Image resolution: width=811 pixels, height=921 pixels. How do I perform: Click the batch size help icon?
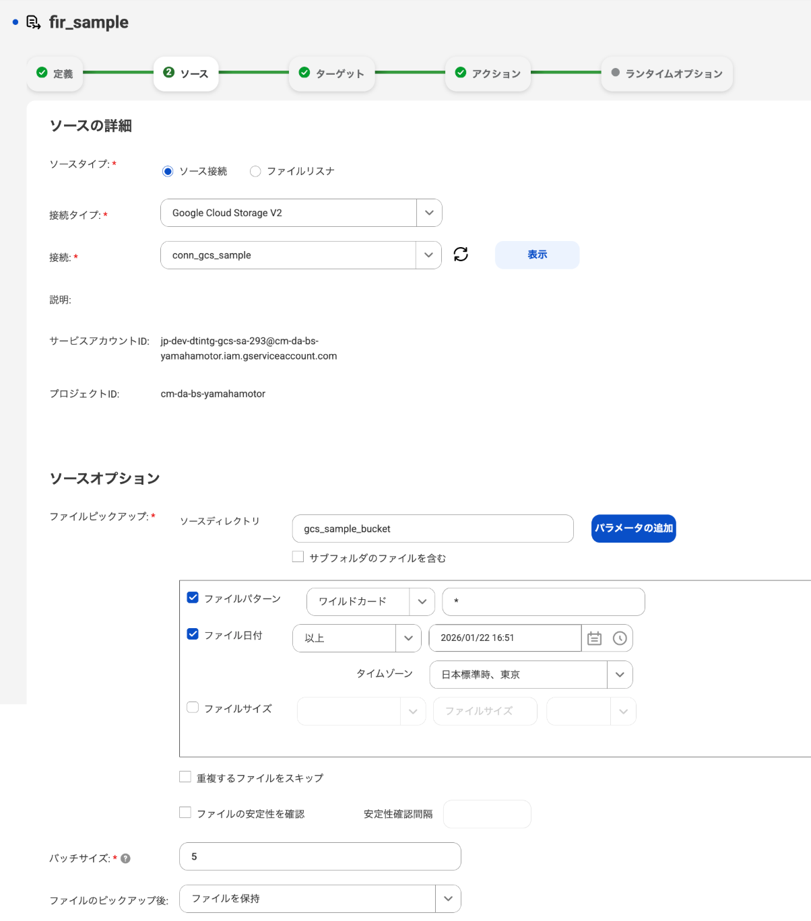click(x=125, y=858)
